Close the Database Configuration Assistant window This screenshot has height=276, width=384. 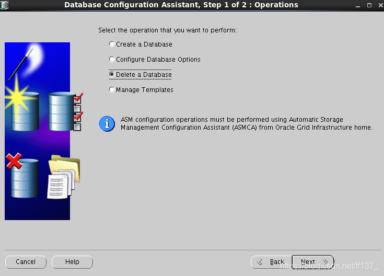[x=380, y=5]
